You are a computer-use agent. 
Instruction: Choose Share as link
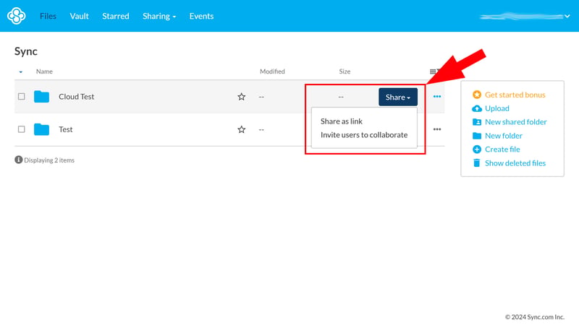(x=341, y=121)
